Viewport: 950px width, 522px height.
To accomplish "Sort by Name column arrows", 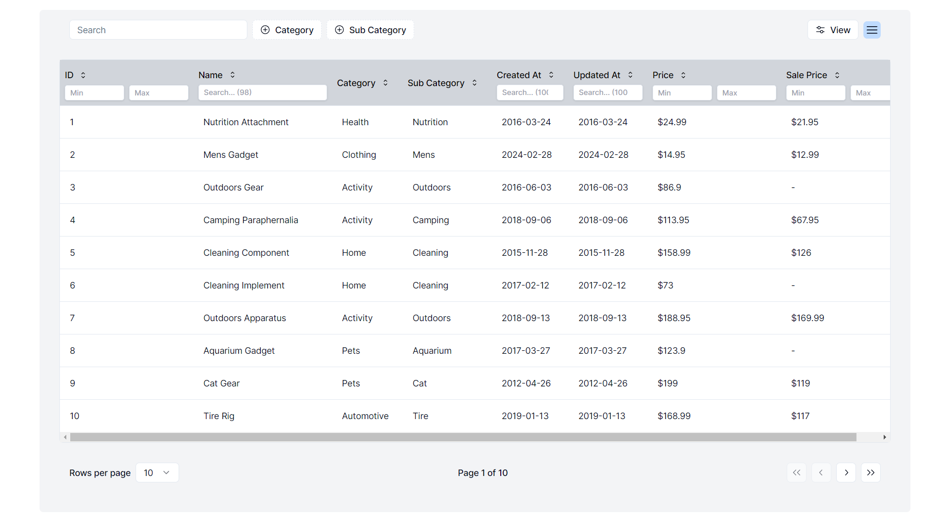I will pyautogui.click(x=233, y=75).
